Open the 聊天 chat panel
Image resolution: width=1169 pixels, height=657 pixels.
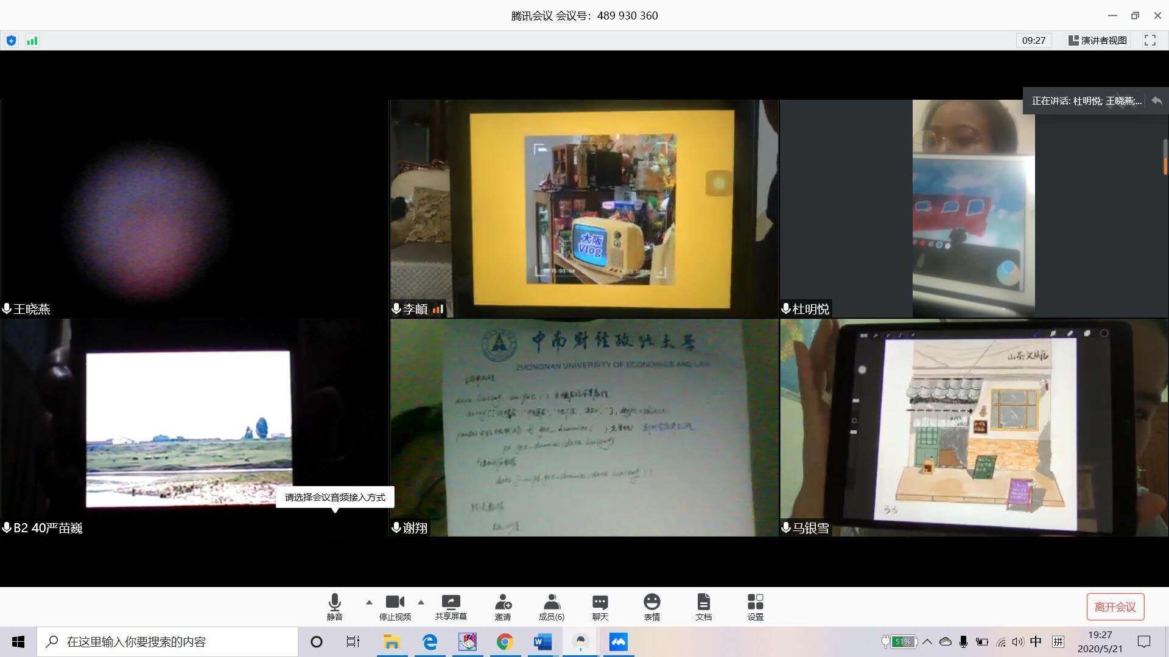pyautogui.click(x=600, y=607)
